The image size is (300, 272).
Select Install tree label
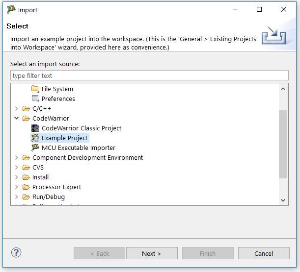[40, 177]
